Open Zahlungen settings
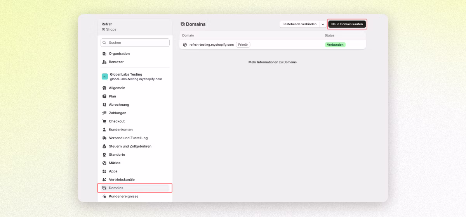Image resolution: width=466 pixels, height=217 pixels. point(135,113)
